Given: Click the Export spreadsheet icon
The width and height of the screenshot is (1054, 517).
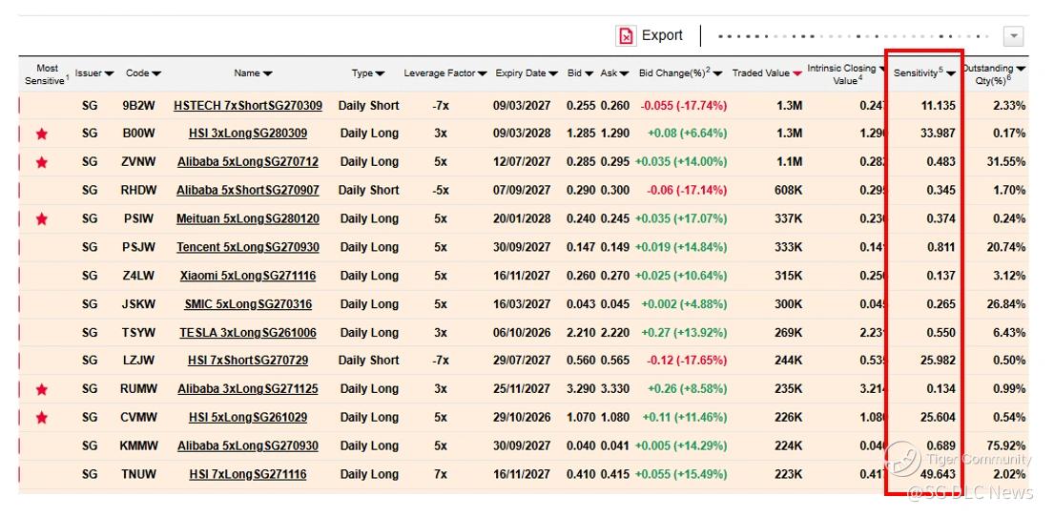Looking at the screenshot, I should point(626,36).
